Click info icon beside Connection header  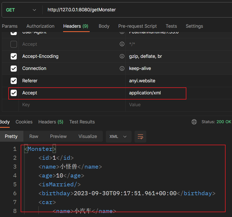pyautogui.click(x=122, y=68)
